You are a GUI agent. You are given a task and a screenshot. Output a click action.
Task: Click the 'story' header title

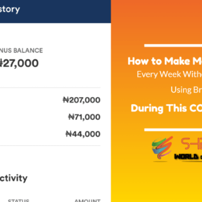click(10, 10)
